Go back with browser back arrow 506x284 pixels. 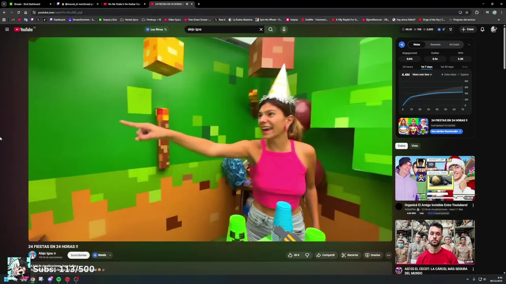(x=4, y=12)
